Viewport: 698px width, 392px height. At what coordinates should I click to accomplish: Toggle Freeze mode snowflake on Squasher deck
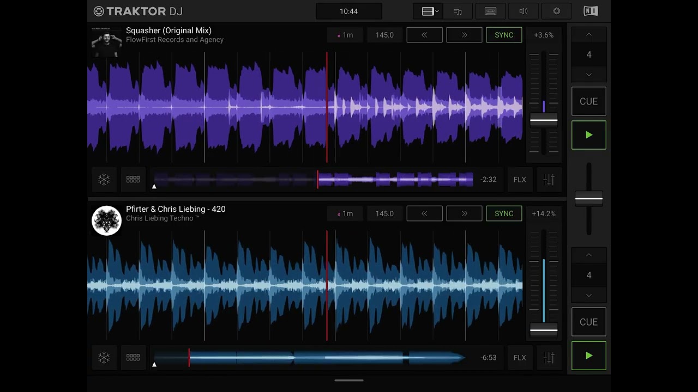pos(104,179)
